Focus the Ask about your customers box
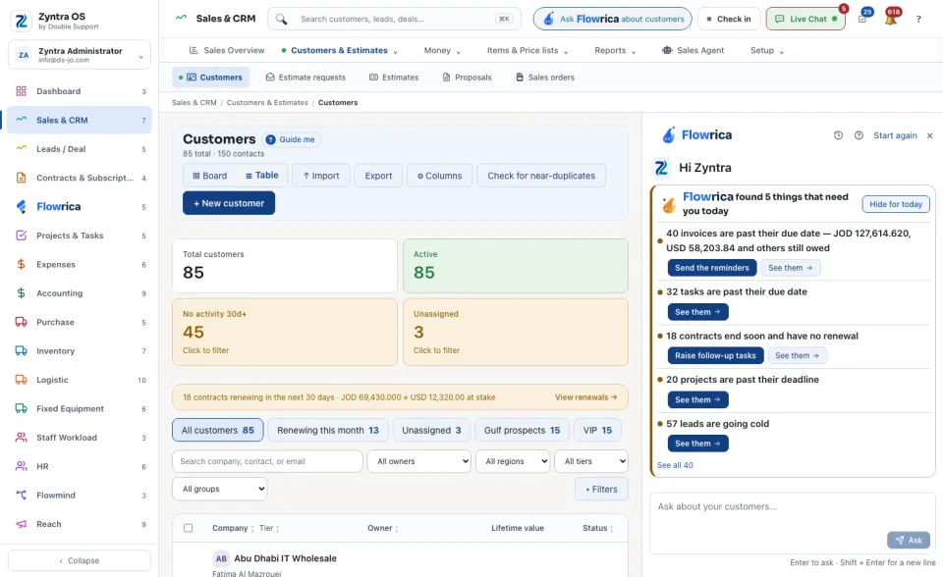The height and width of the screenshot is (577, 943). 793,522
